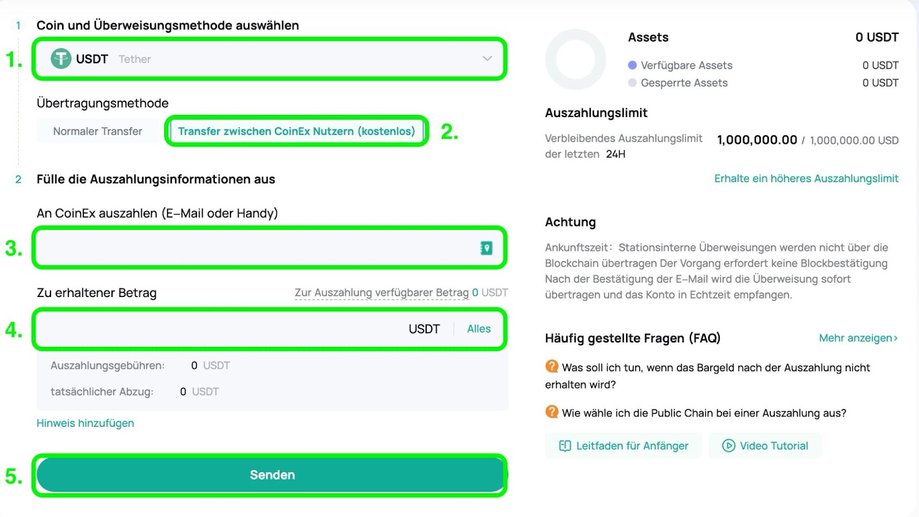919x517 pixels.
Task: Click Hinweis hinzufügen link
Action: point(86,423)
